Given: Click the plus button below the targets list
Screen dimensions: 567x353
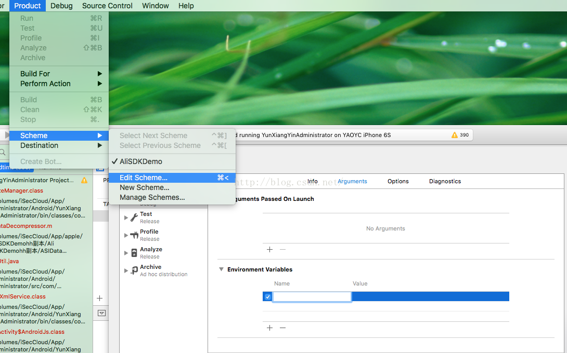Looking at the screenshot, I should pos(100,298).
